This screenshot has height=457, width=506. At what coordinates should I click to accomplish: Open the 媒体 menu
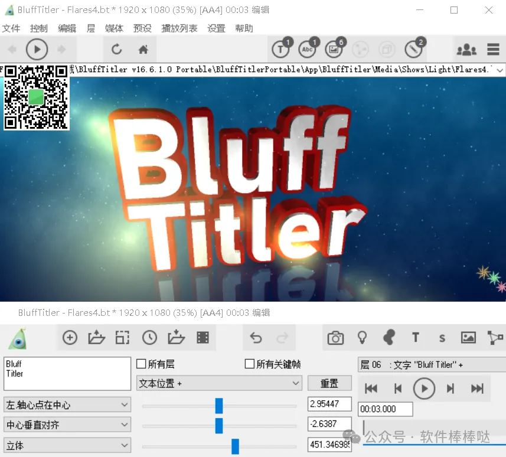(x=114, y=28)
